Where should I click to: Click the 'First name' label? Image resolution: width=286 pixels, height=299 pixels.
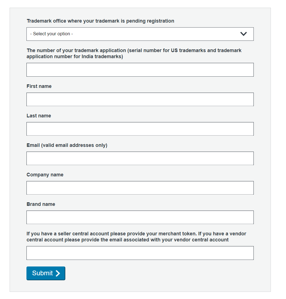[39, 86]
